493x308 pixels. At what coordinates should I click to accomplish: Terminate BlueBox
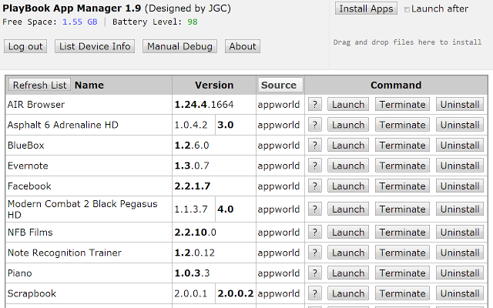(402, 146)
